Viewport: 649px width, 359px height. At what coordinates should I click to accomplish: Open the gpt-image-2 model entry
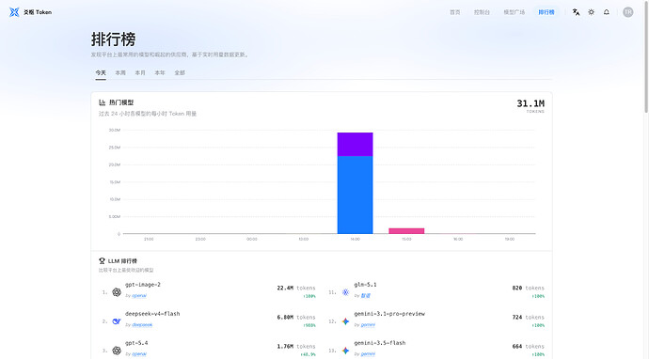pos(143,285)
